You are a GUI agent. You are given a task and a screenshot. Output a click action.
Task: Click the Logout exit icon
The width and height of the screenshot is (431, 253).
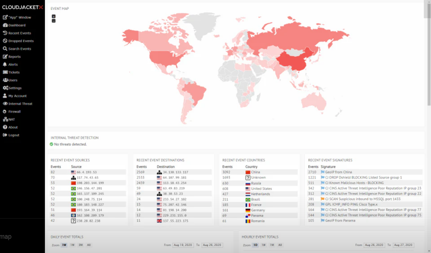click(5, 135)
